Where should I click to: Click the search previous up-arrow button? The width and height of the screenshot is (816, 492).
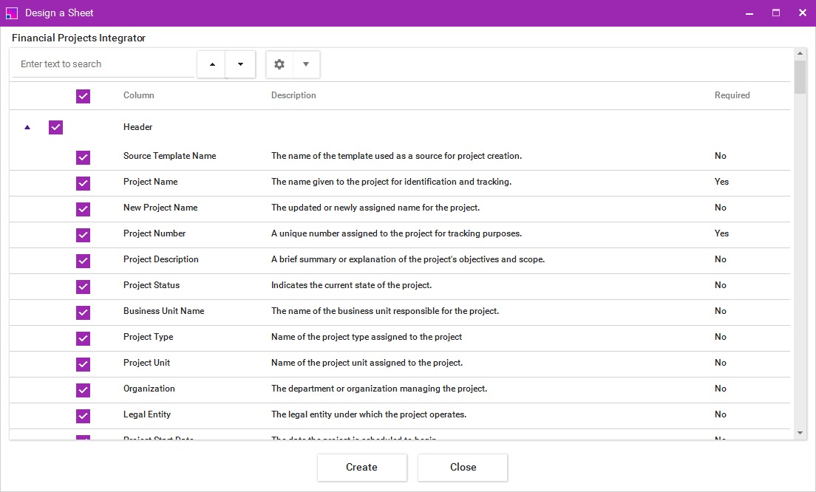point(211,64)
